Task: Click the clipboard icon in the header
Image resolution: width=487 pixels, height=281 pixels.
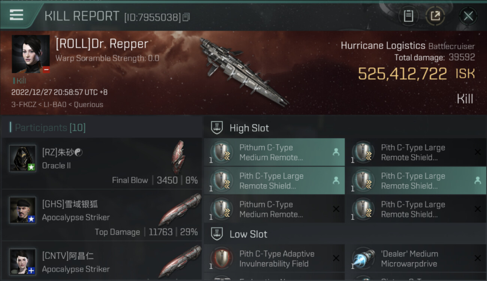Action: point(408,16)
